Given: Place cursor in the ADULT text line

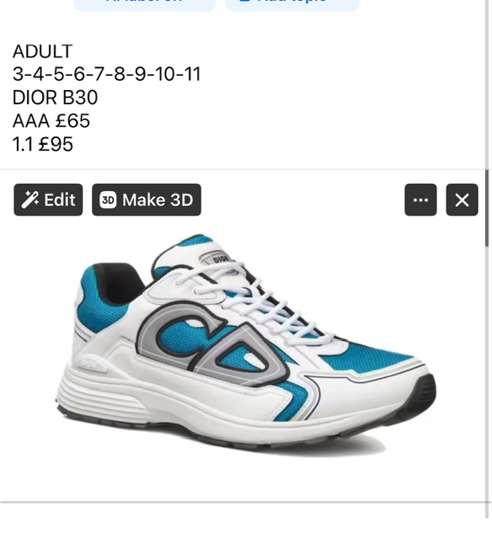Looking at the screenshot, I should (43, 51).
